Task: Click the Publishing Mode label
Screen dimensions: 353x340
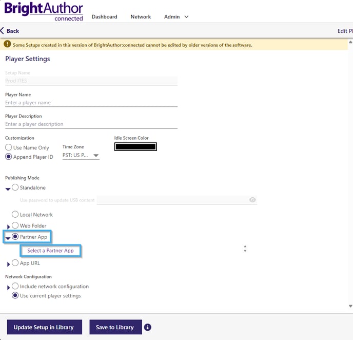Action: (x=22, y=178)
